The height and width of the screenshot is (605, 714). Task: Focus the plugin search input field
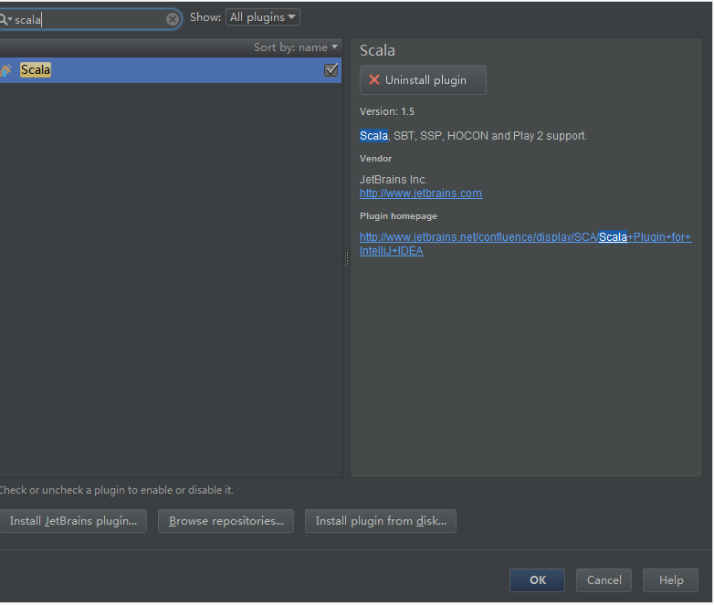(89, 19)
